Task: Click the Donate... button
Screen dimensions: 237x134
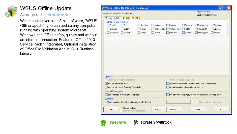Action: pyautogui.click(x=198, y=109)
